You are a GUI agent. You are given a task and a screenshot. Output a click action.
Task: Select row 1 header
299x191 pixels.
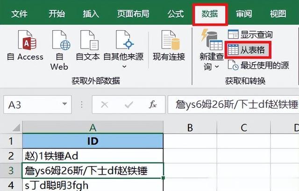tap(11, 141)
